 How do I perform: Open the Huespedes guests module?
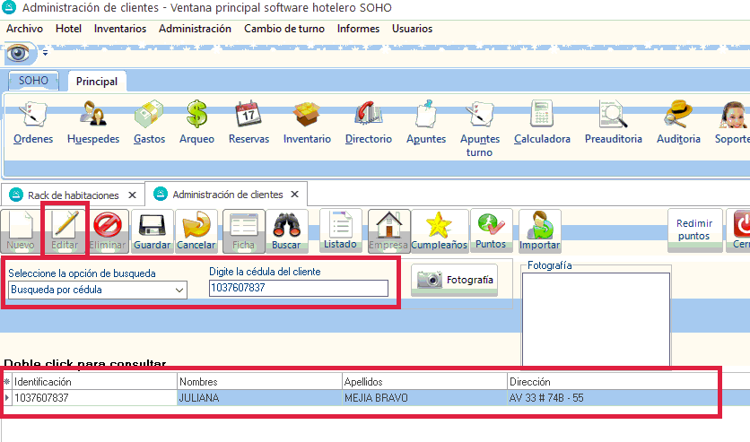tap(93, 122)
